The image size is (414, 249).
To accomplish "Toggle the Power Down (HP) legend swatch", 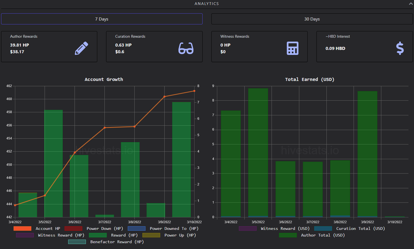I will [73, 228].
